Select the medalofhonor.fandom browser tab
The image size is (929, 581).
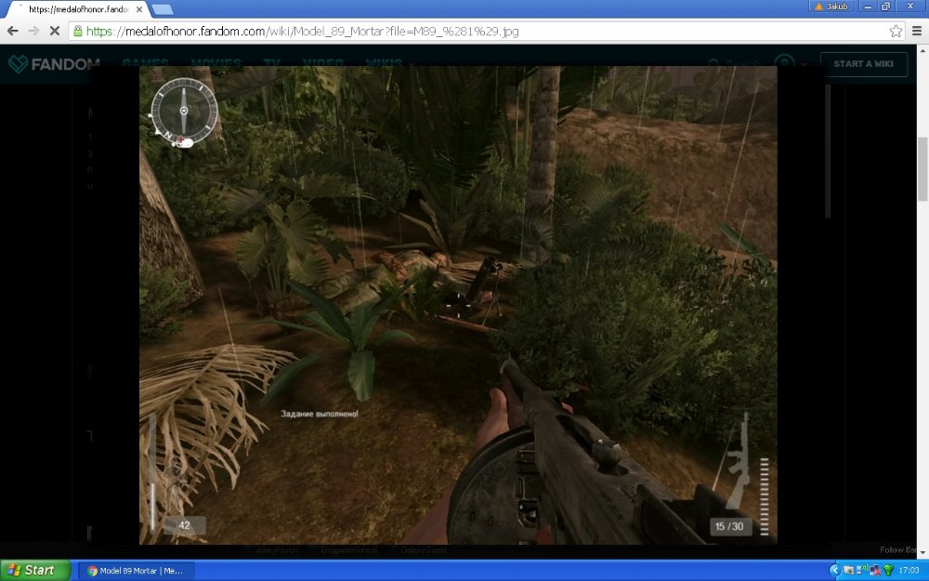click(78, 9)
